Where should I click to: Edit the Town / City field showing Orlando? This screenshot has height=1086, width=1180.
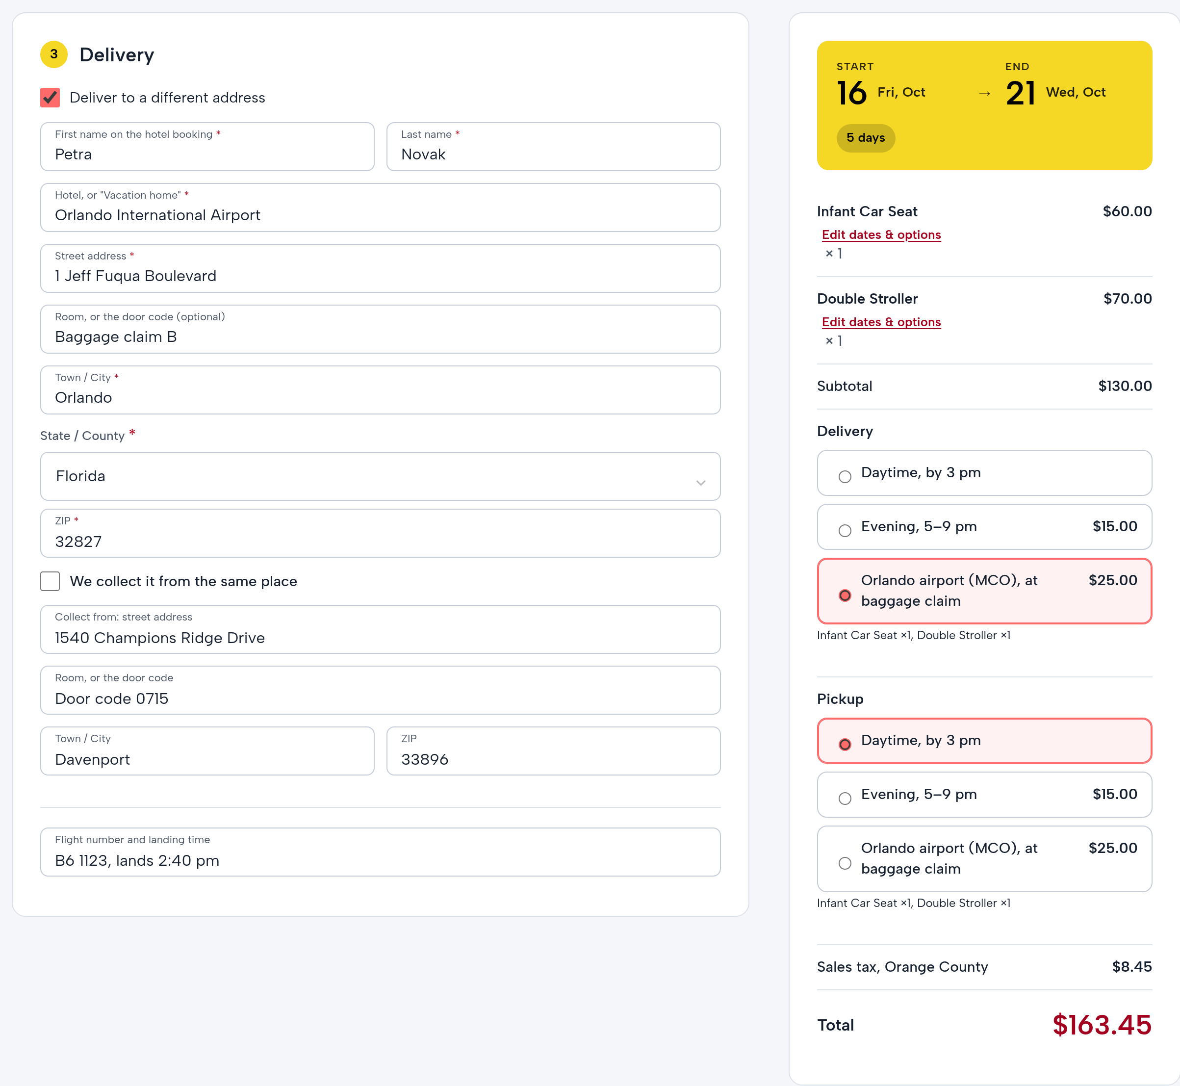click(380, 390)
